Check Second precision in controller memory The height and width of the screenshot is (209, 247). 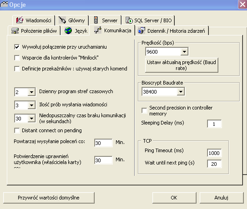tap(144, 110)
